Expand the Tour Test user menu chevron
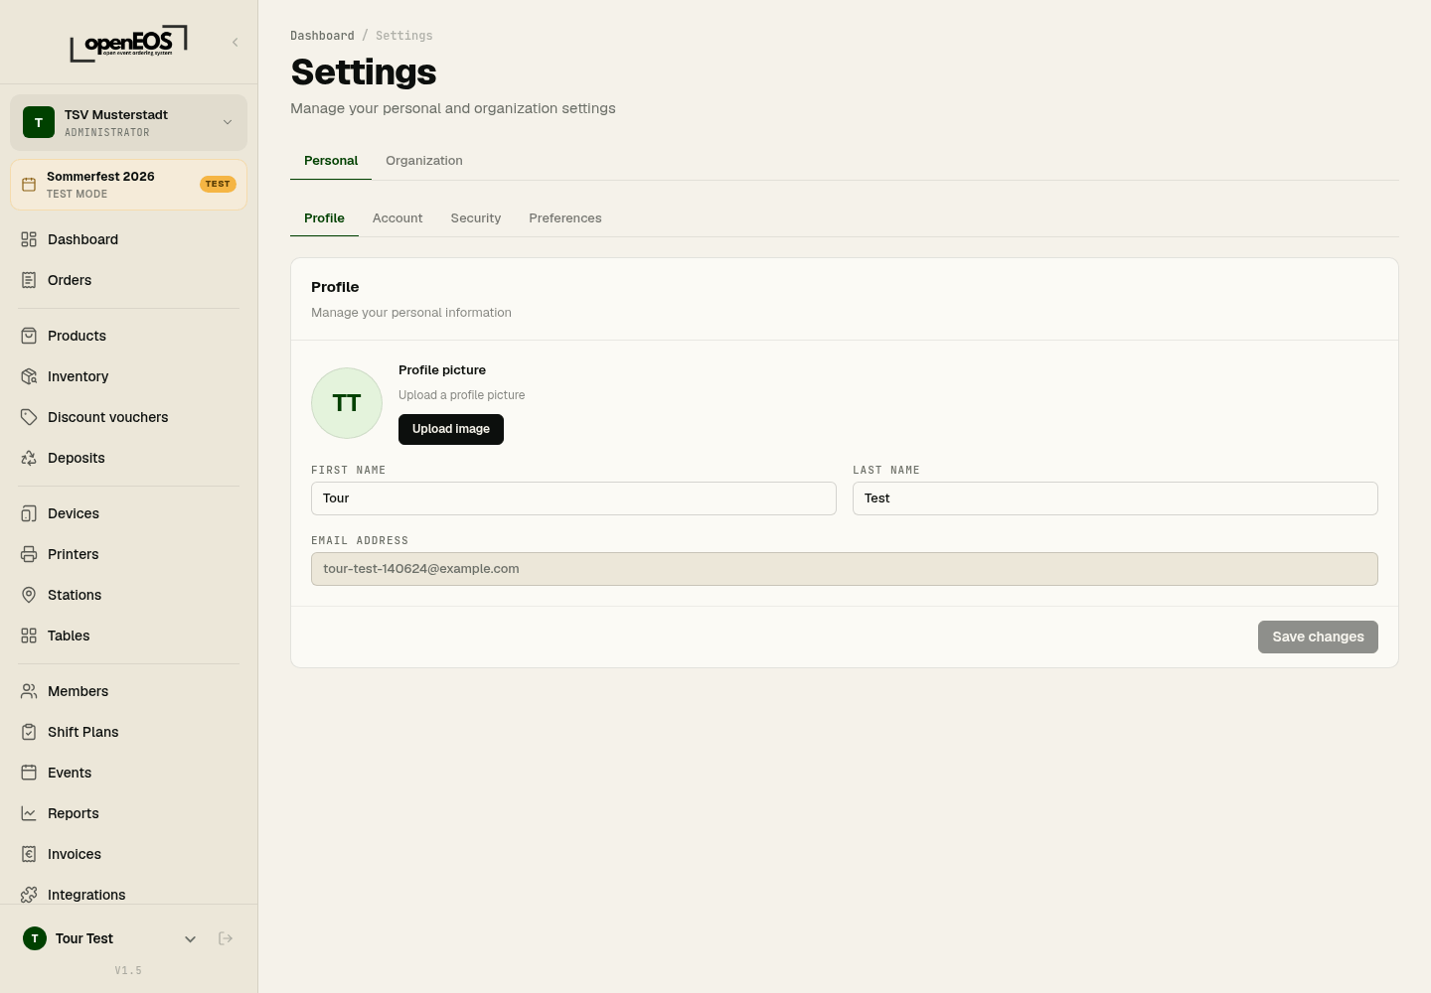Screen dimensions: 1431x993 click(190, 938)
